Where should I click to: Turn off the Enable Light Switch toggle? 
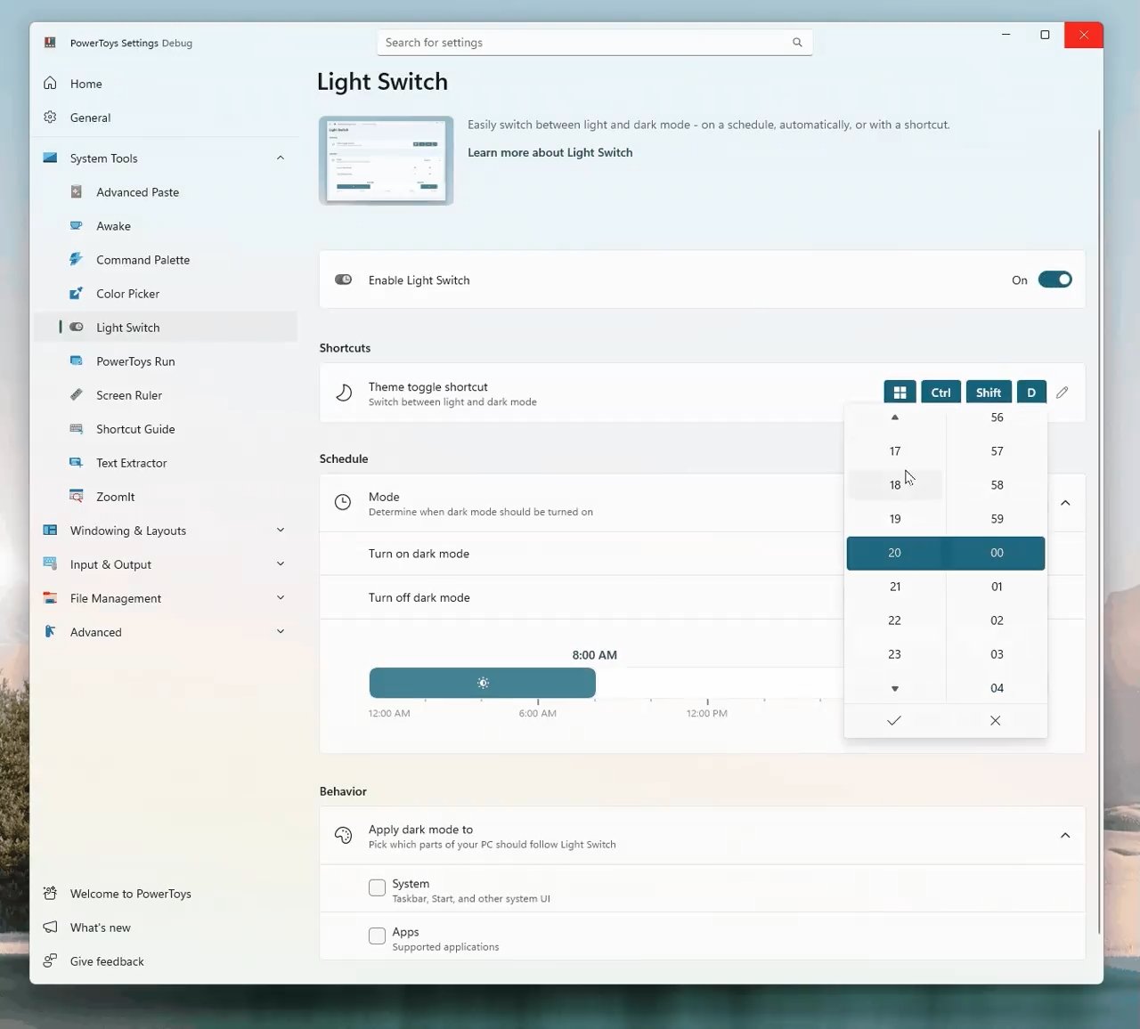(1054, 280)
